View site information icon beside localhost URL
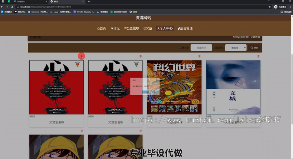Image resolution: width=293 pixels, height=159 pixels. tap(18, 7)
